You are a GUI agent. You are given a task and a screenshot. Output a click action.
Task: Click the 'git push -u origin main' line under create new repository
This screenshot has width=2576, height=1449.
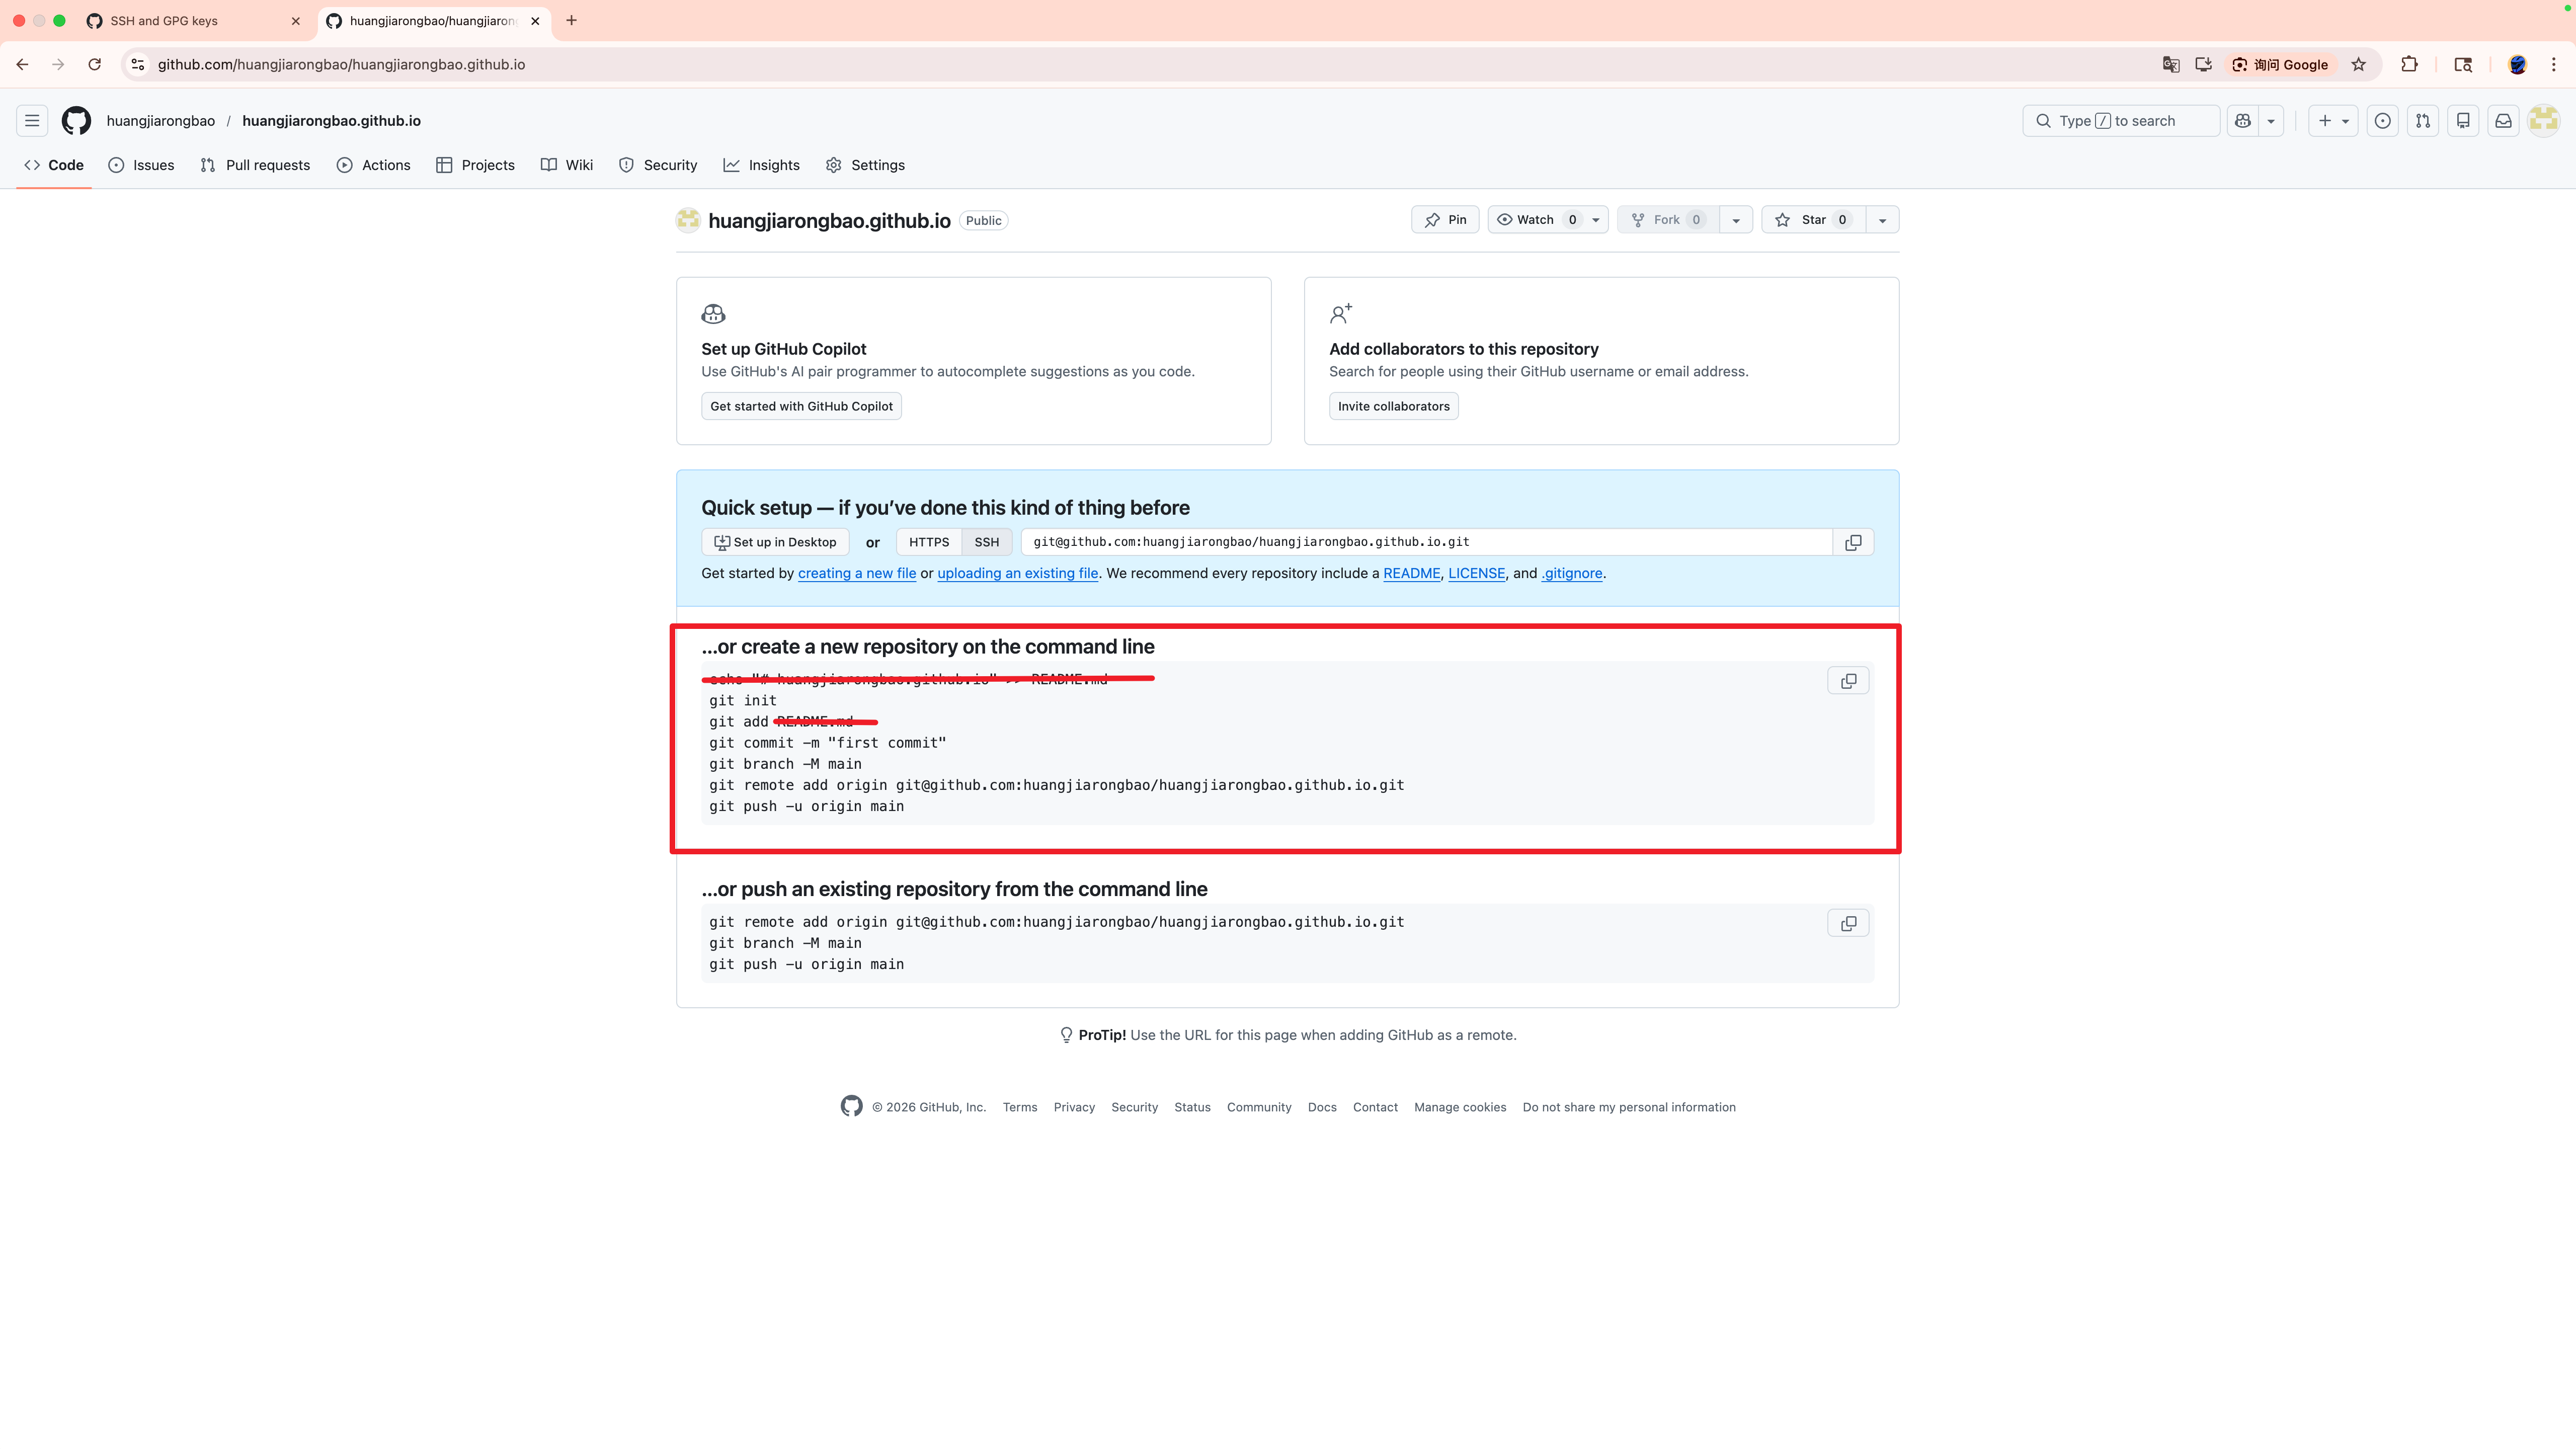806,806
